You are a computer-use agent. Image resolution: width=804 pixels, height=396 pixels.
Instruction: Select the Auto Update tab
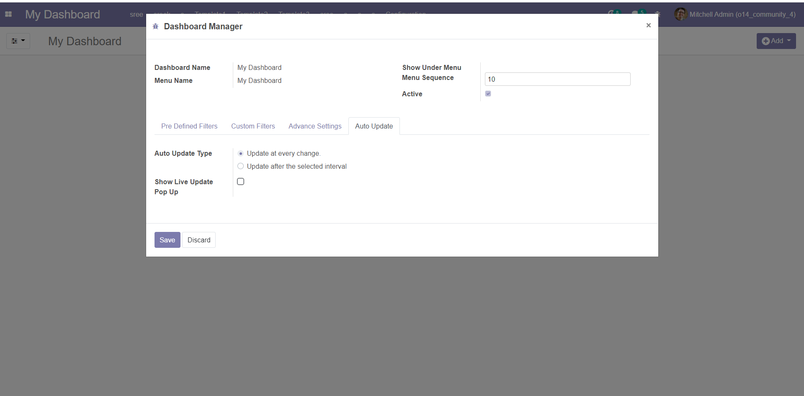pos(374,126)
